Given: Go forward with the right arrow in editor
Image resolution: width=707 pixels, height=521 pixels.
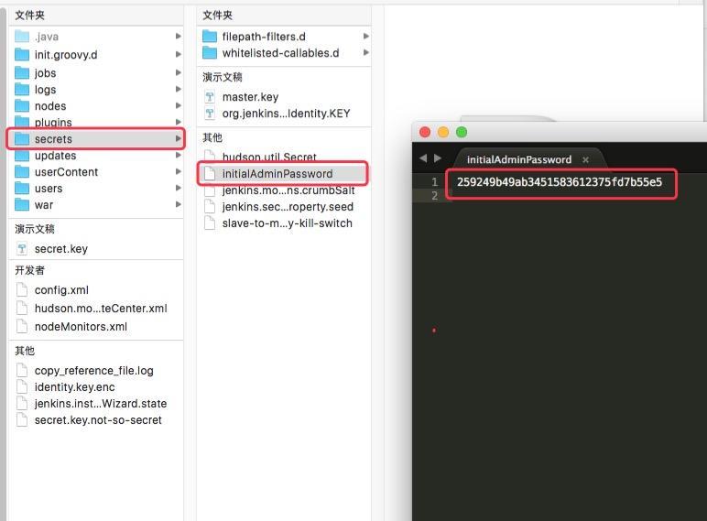Looking at the screenshot, I should tap(438, 158).
